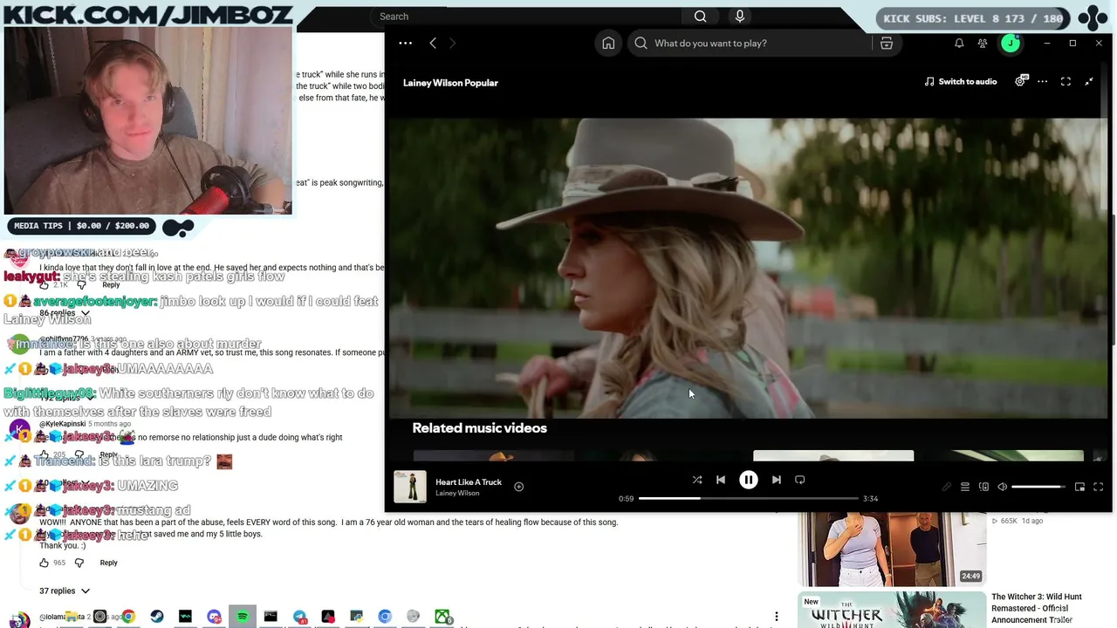Open the Spotify miniplayer
Screen dimensions: 1117x628
coord(1079,487)
